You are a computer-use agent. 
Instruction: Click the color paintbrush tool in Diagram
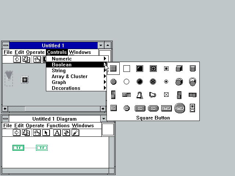[x=75, y=133]
